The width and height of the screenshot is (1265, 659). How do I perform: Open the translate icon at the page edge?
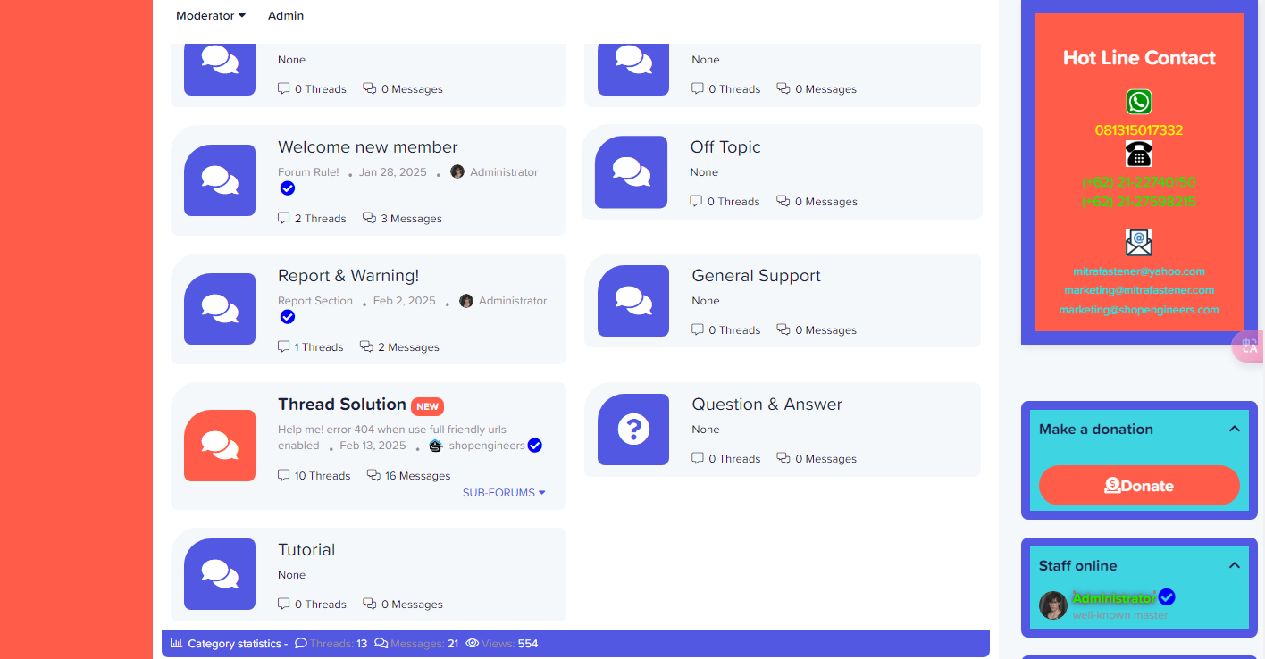[x=1249, y=347]
